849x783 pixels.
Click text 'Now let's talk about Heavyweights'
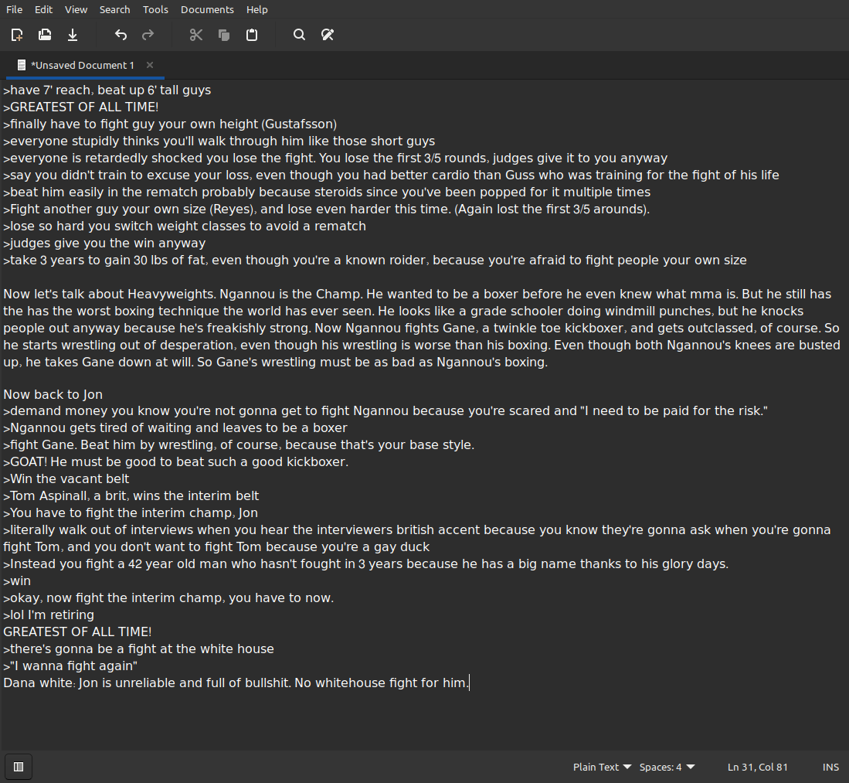click(x=110, y=294)
